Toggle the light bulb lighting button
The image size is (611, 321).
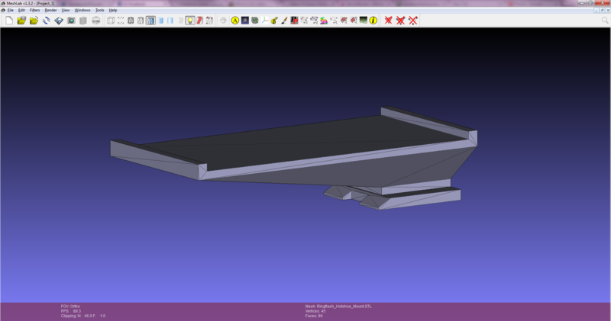coord(189,21)
